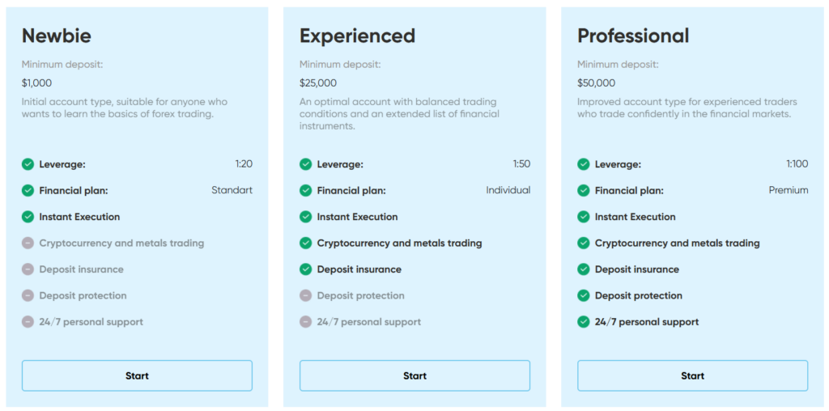Image resolution: width=829 pixels, height=411 pixels.
Task: Click gray minus icon beside Experienced Deposit protection
Action: click(x=305, y=295)
